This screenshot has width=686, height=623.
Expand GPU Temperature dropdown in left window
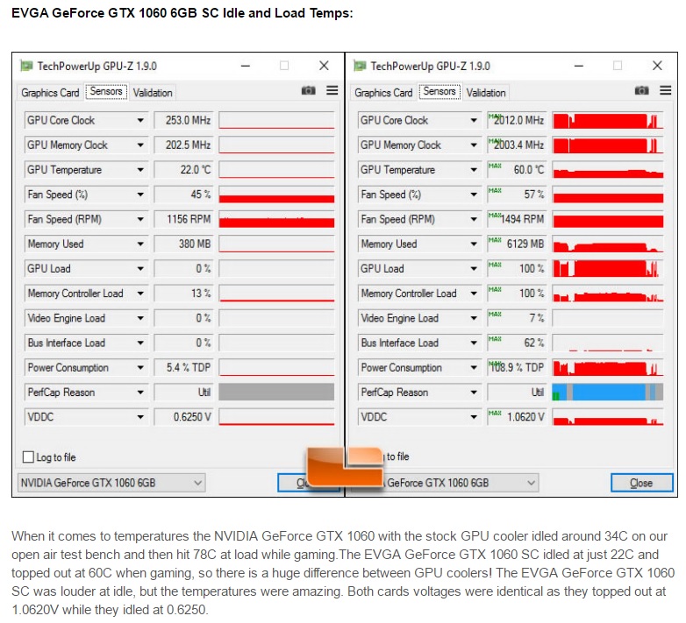[140, 169]
